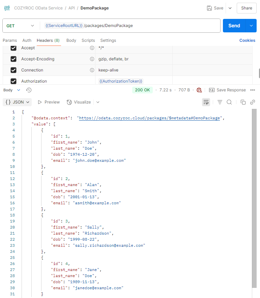Click the response history clock icon
260x298 pixels.
click(x=29, y=90)
